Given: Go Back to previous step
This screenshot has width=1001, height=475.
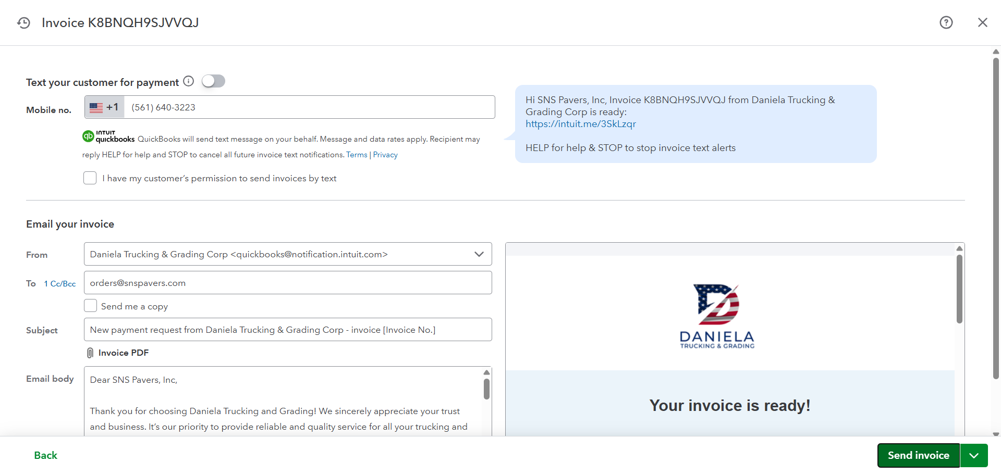Looking at the screenshot, I should click(x=46, y=455).
